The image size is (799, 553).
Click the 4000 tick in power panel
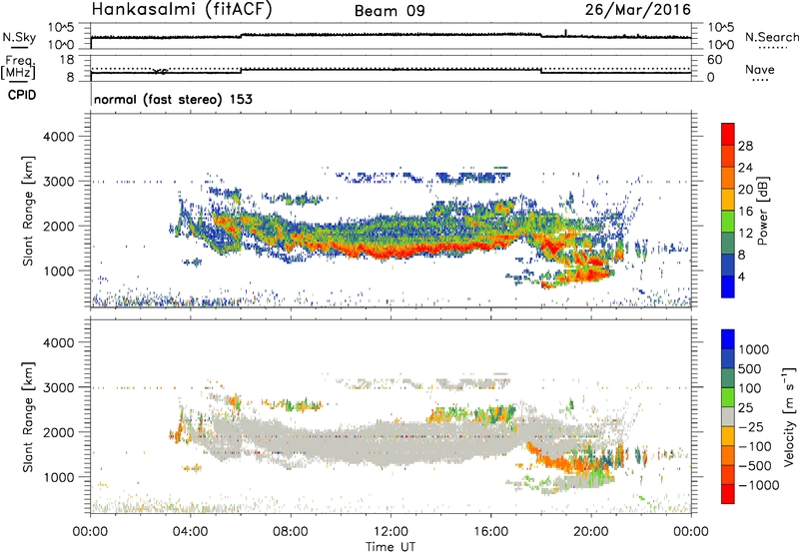coord(59,137)
